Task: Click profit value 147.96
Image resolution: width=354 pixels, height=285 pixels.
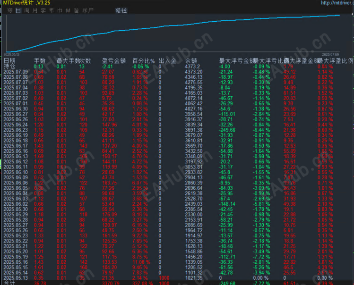Action: (110, 125)
